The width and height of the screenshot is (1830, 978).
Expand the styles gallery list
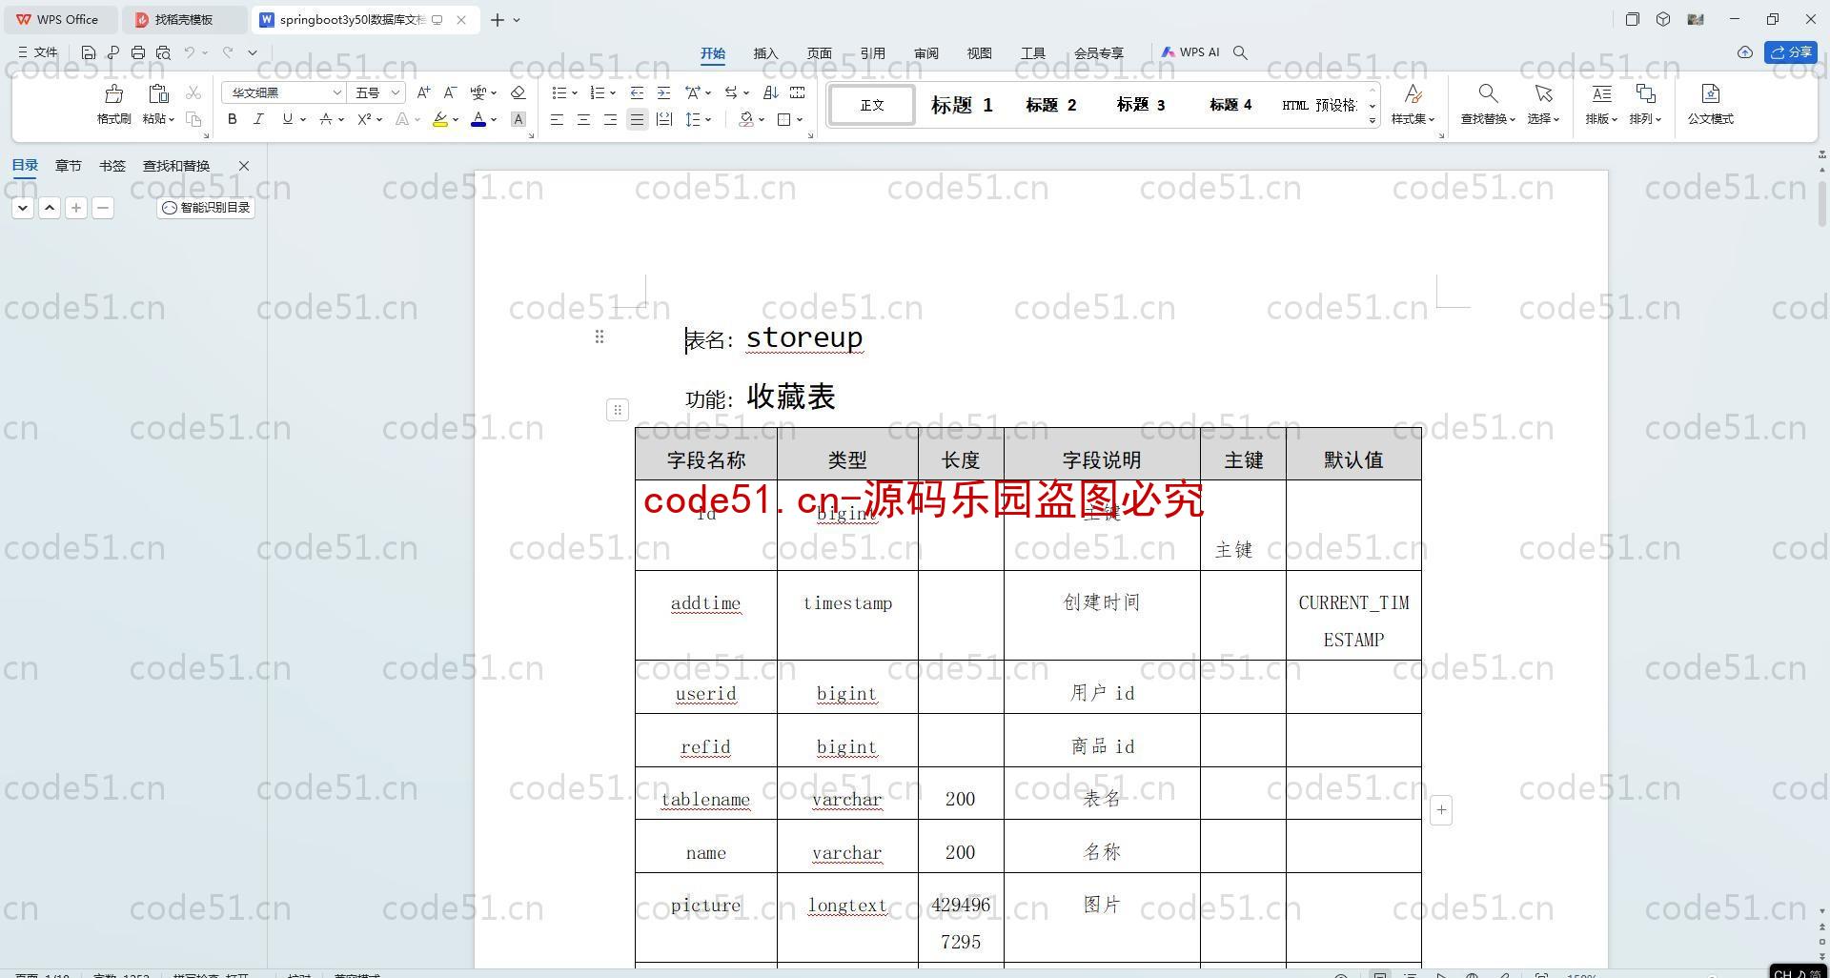(1372, 121)
